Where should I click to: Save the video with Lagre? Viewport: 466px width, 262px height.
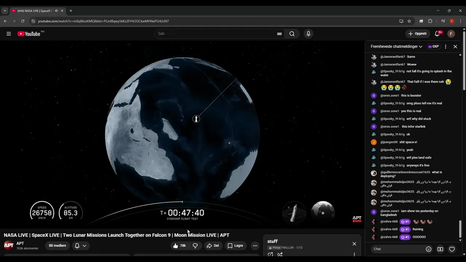pyautogui.click(x=235, y=246)
